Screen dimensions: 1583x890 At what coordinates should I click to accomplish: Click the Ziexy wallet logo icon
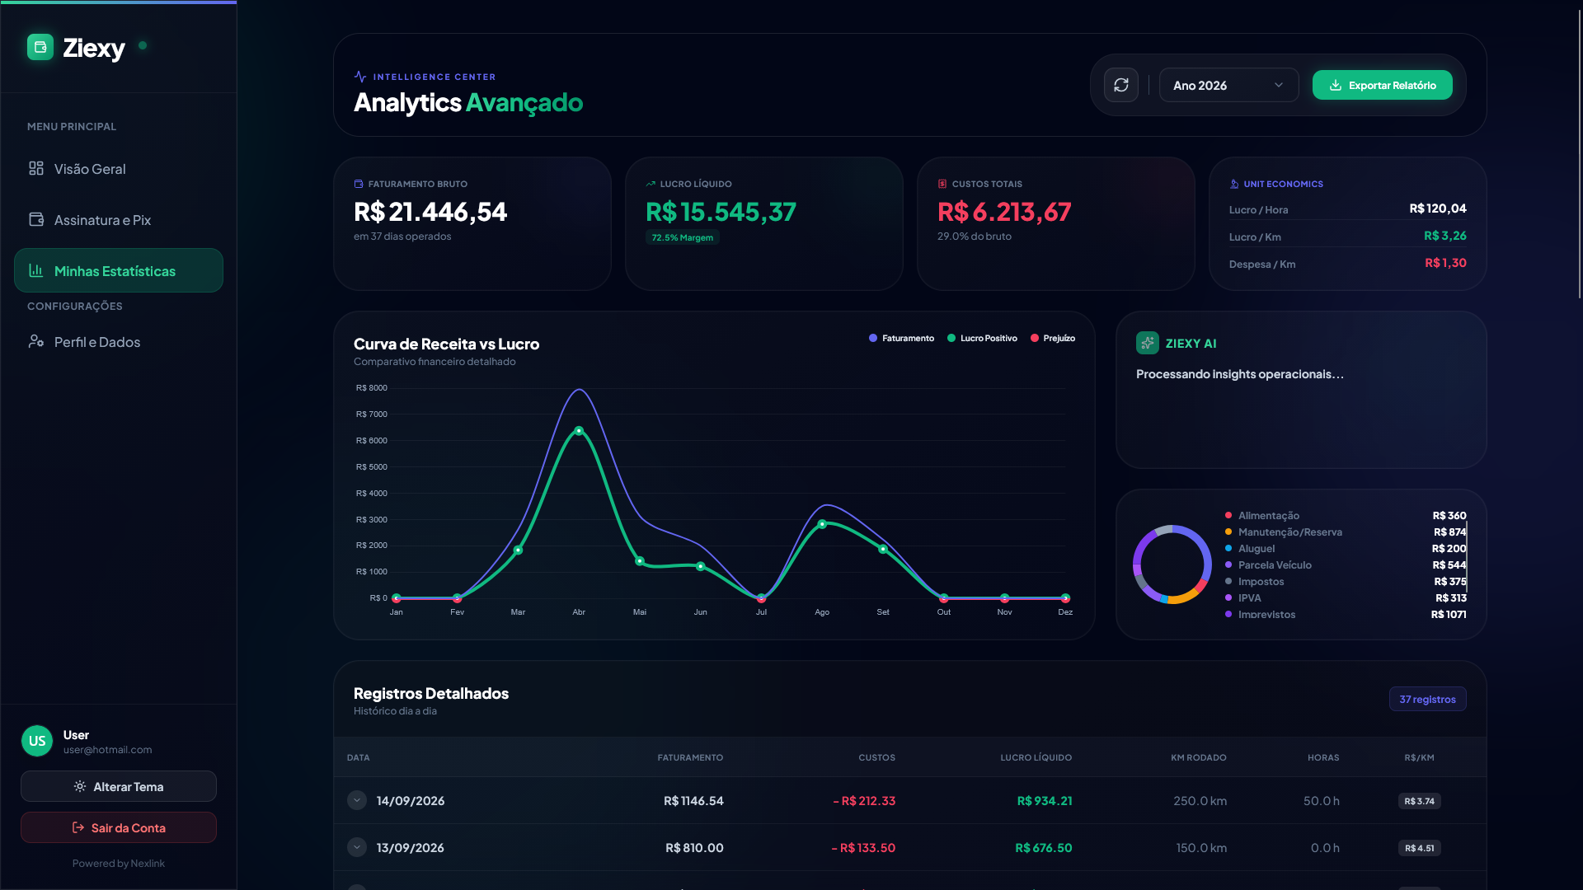[40, 47]
